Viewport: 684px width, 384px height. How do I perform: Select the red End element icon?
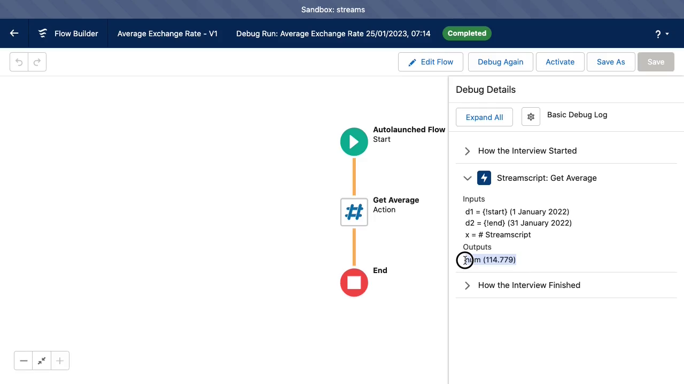pyautogui.click(x=354, y=283)
